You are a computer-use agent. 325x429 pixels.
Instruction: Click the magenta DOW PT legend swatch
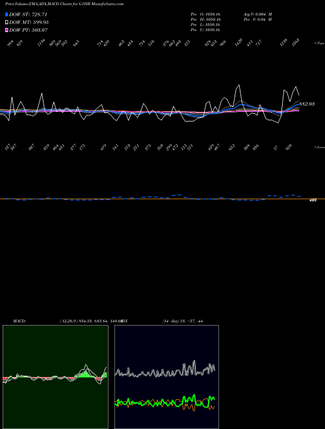click(6, 30)
